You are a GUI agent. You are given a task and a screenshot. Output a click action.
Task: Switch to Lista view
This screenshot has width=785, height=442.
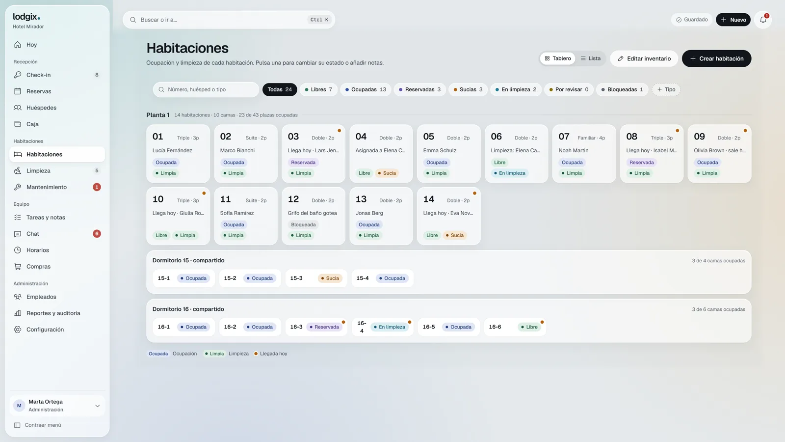[591, 58]
